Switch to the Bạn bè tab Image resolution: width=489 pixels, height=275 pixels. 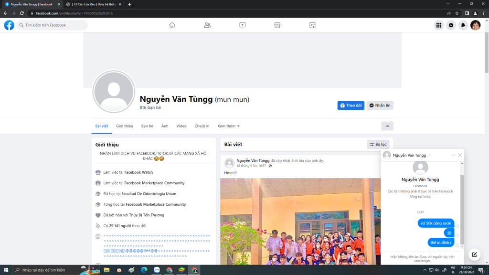click(x=147, y=126)
